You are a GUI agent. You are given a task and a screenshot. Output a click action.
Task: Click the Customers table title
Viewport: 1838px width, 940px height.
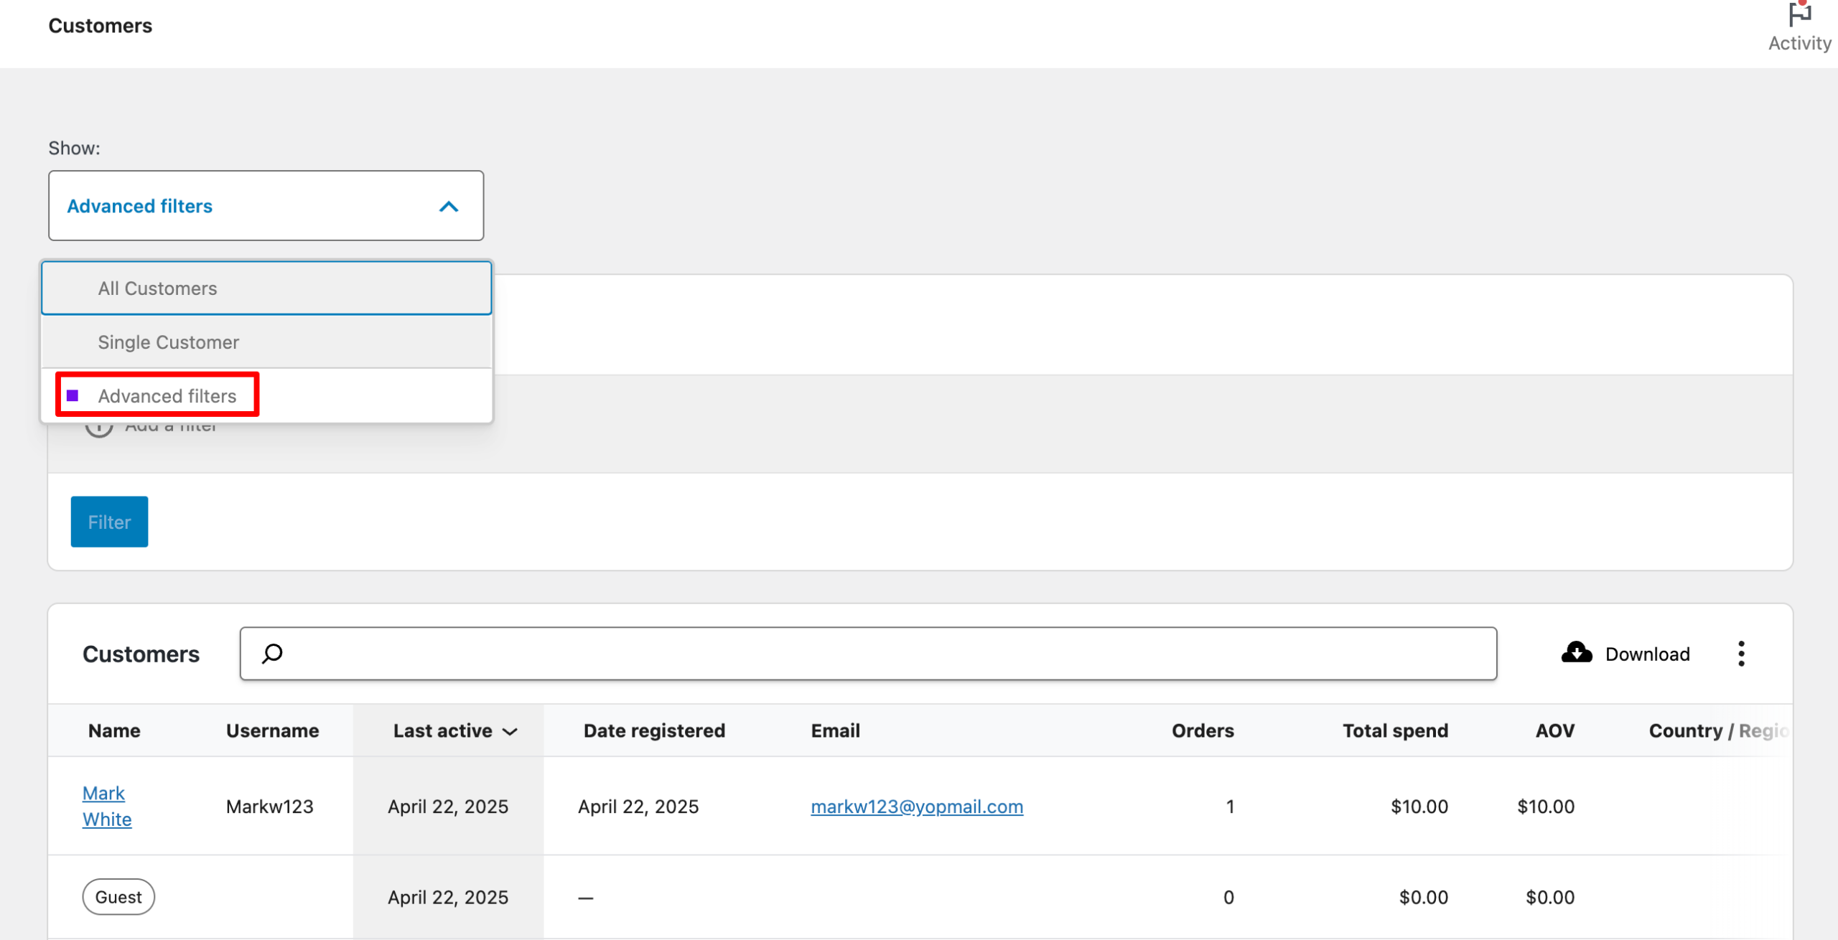pos(141,654)
